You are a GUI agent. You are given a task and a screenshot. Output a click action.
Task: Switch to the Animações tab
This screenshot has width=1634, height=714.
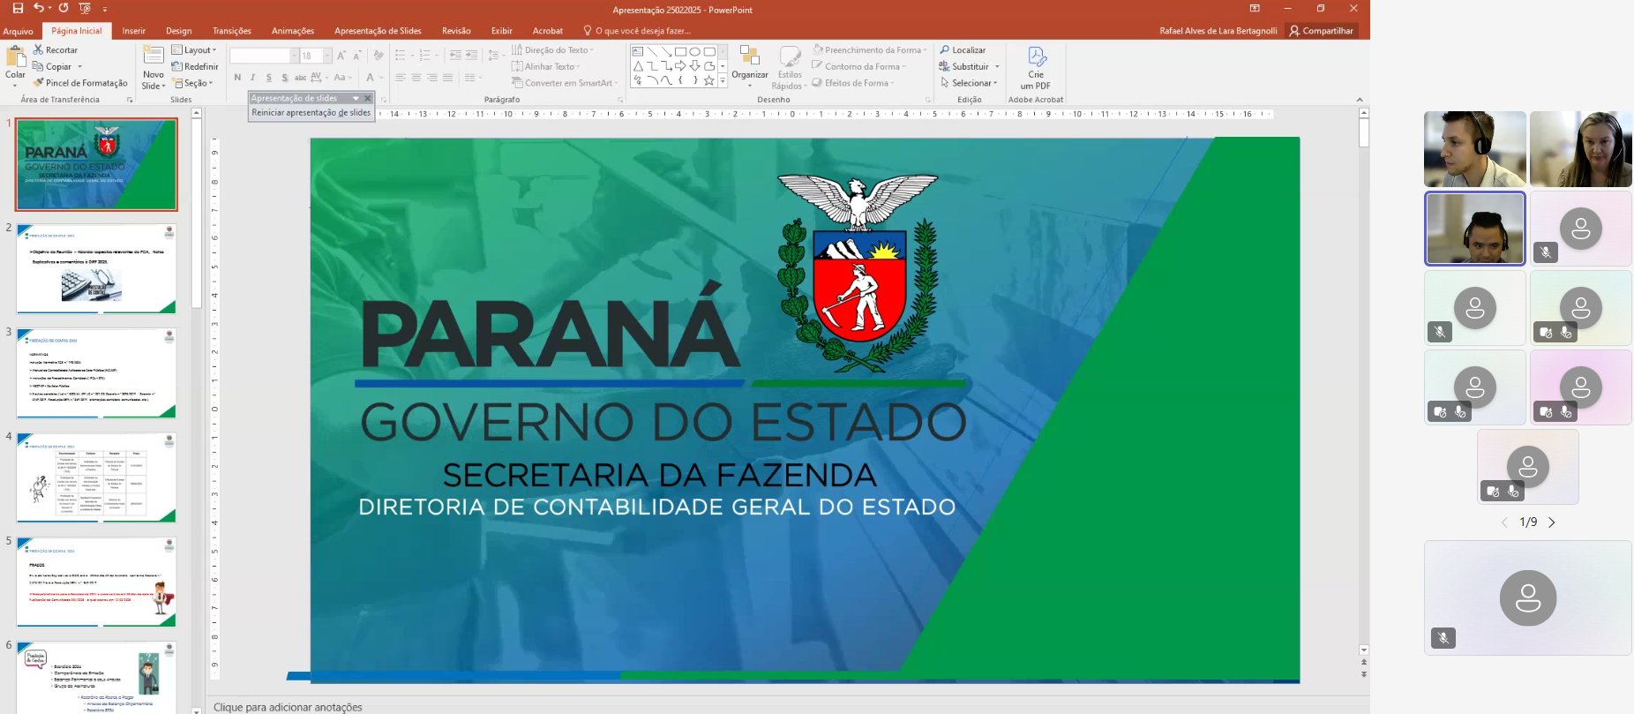293,31
